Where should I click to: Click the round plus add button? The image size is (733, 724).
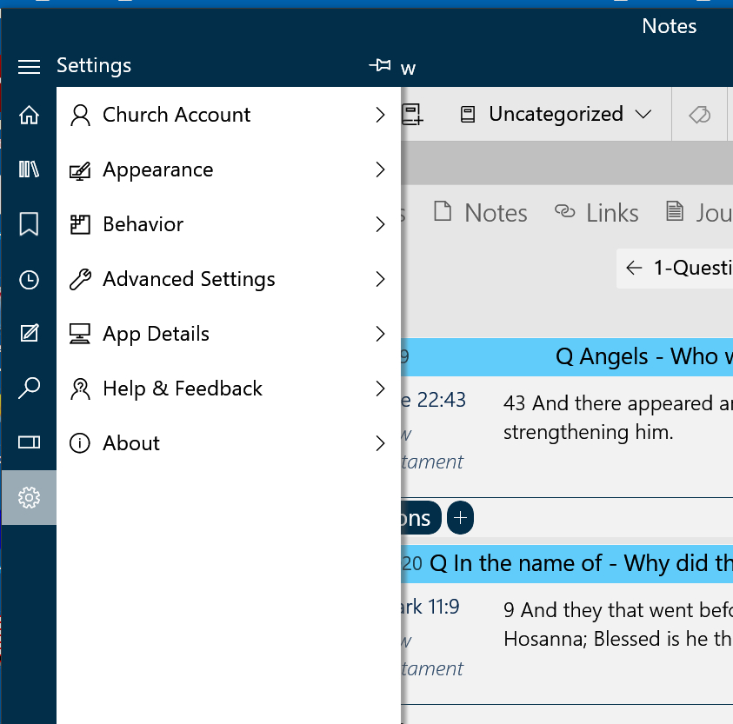pyautogui.click(x=460, y=518)
